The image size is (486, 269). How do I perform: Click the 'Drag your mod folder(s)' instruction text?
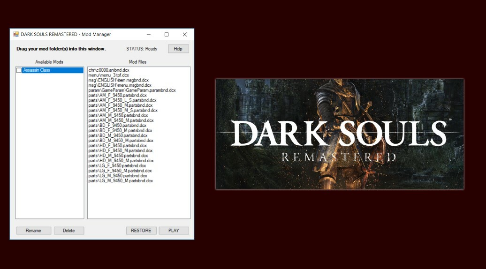point(61,49)
